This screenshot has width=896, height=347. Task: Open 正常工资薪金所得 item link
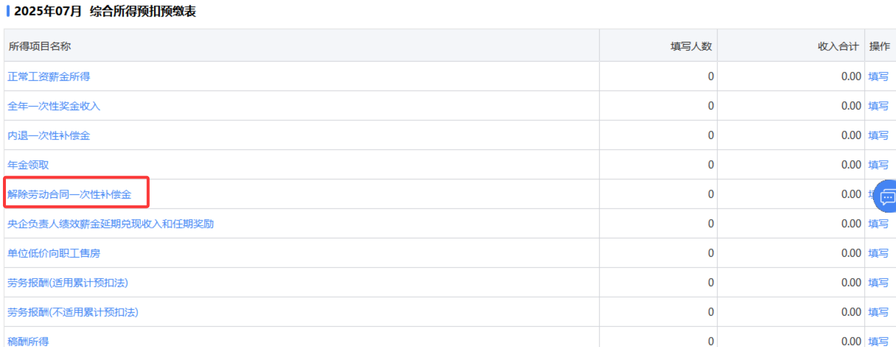(x=48, y=77)
